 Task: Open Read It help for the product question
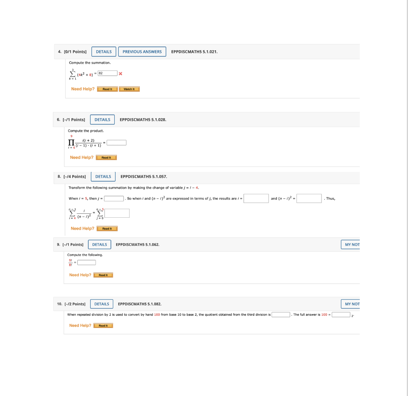coord(106,157)
